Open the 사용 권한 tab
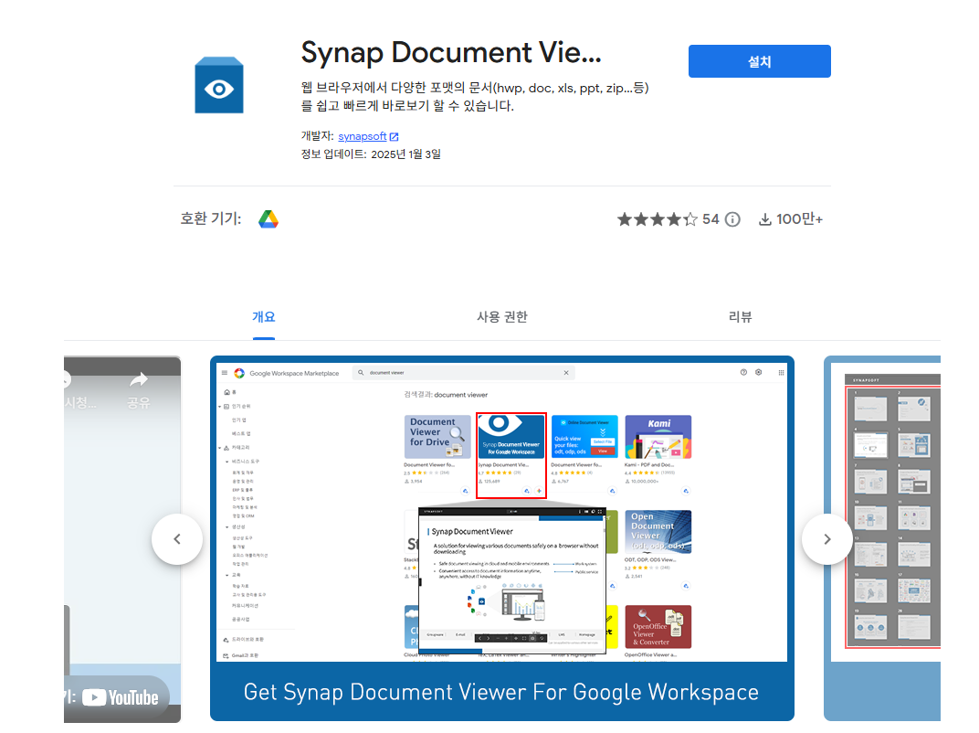Image resolution: width=979 pixels, height=733 pixels. point(503,316)
